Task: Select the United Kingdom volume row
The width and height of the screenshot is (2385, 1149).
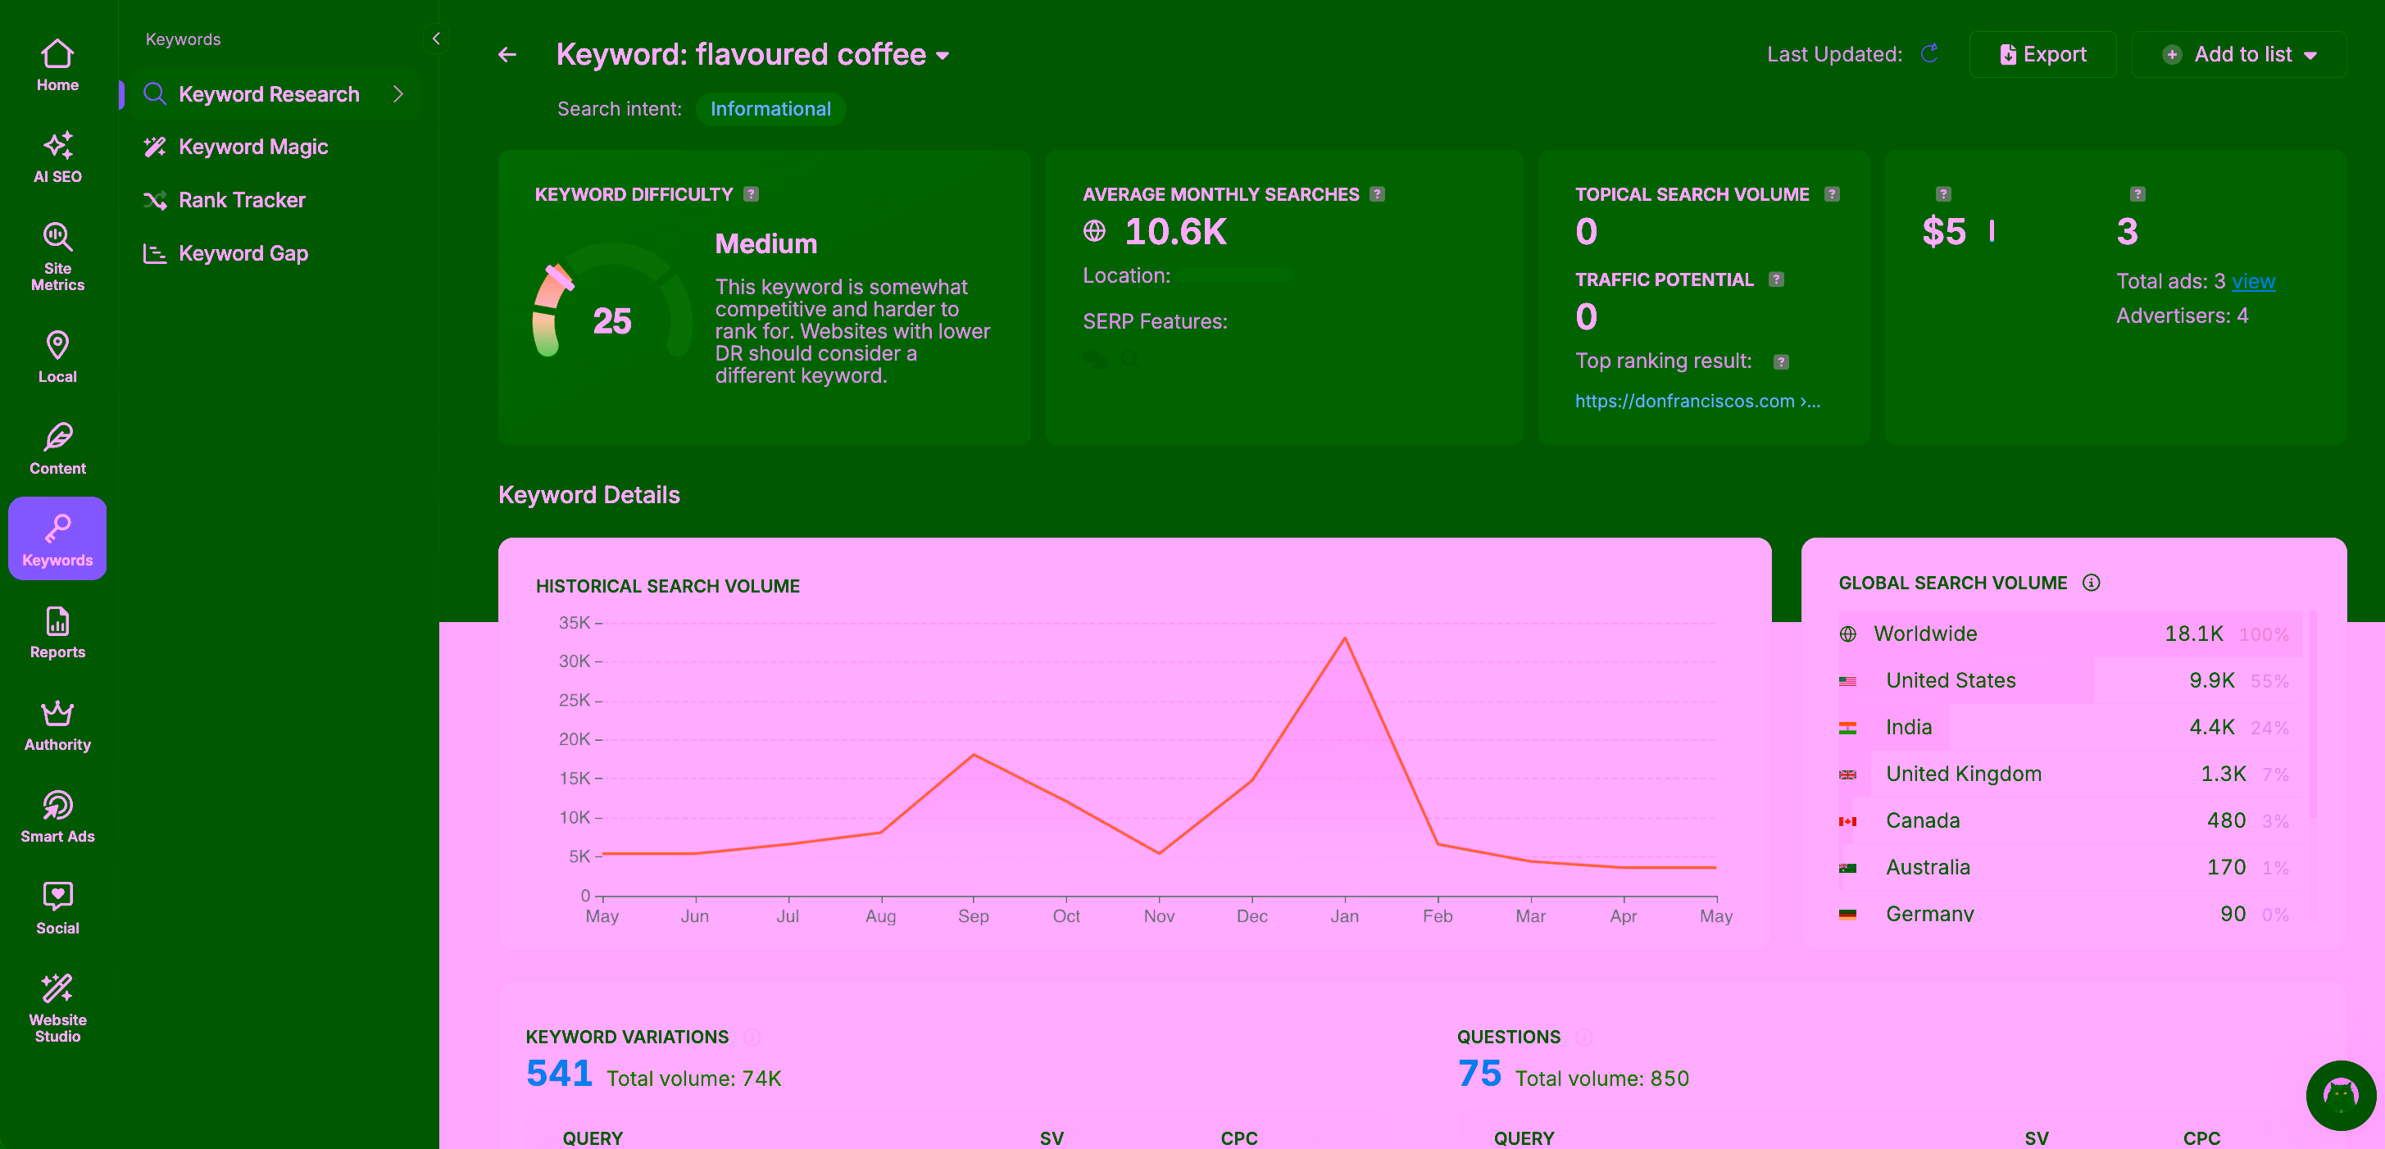Action: click(2071, 774)
